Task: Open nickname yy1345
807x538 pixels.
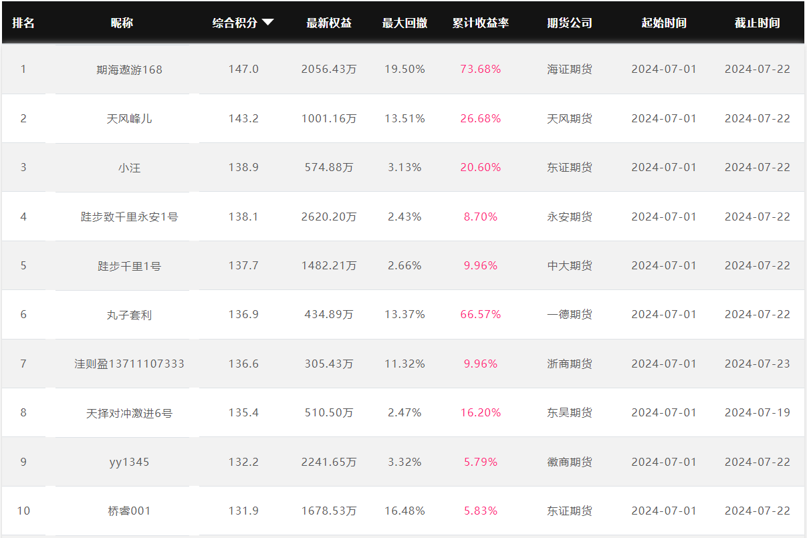Action: pyautogui.click(x=129, y=462)
